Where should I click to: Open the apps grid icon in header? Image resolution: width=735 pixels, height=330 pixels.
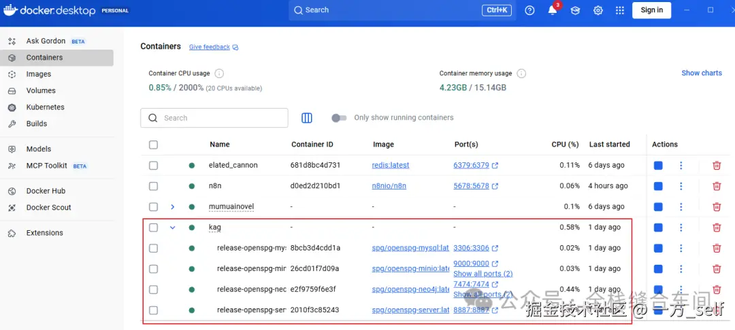coord(620,10)
